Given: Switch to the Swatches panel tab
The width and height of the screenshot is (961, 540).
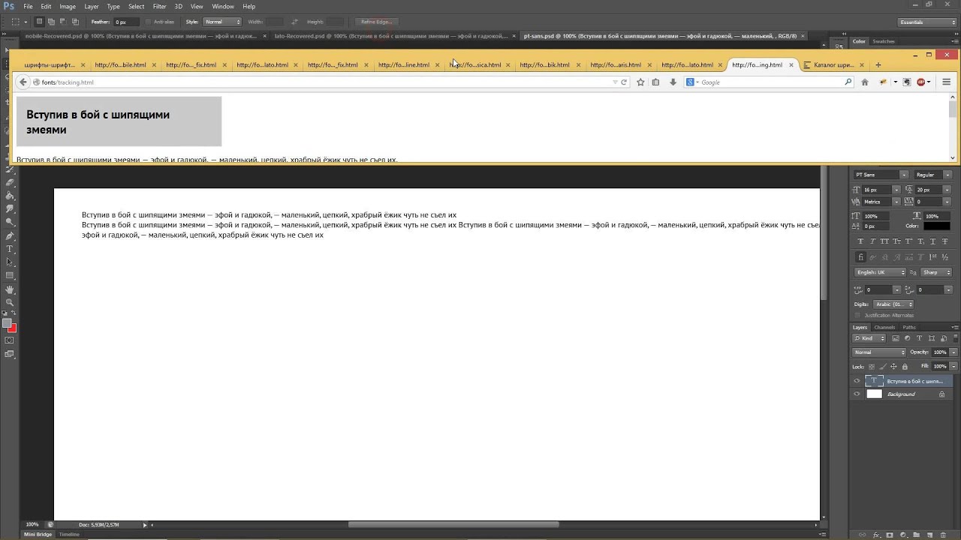Looking at the screenshot, I should click(x=884, y=41).
